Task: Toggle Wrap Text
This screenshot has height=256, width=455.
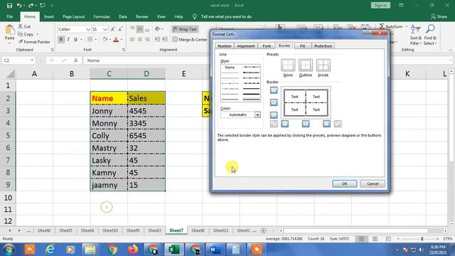Action: tap(185, 29)
